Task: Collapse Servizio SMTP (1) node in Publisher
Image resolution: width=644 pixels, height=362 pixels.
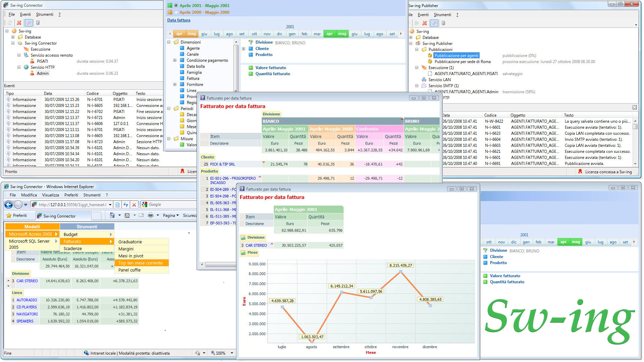Action: [x=417, y=85]
